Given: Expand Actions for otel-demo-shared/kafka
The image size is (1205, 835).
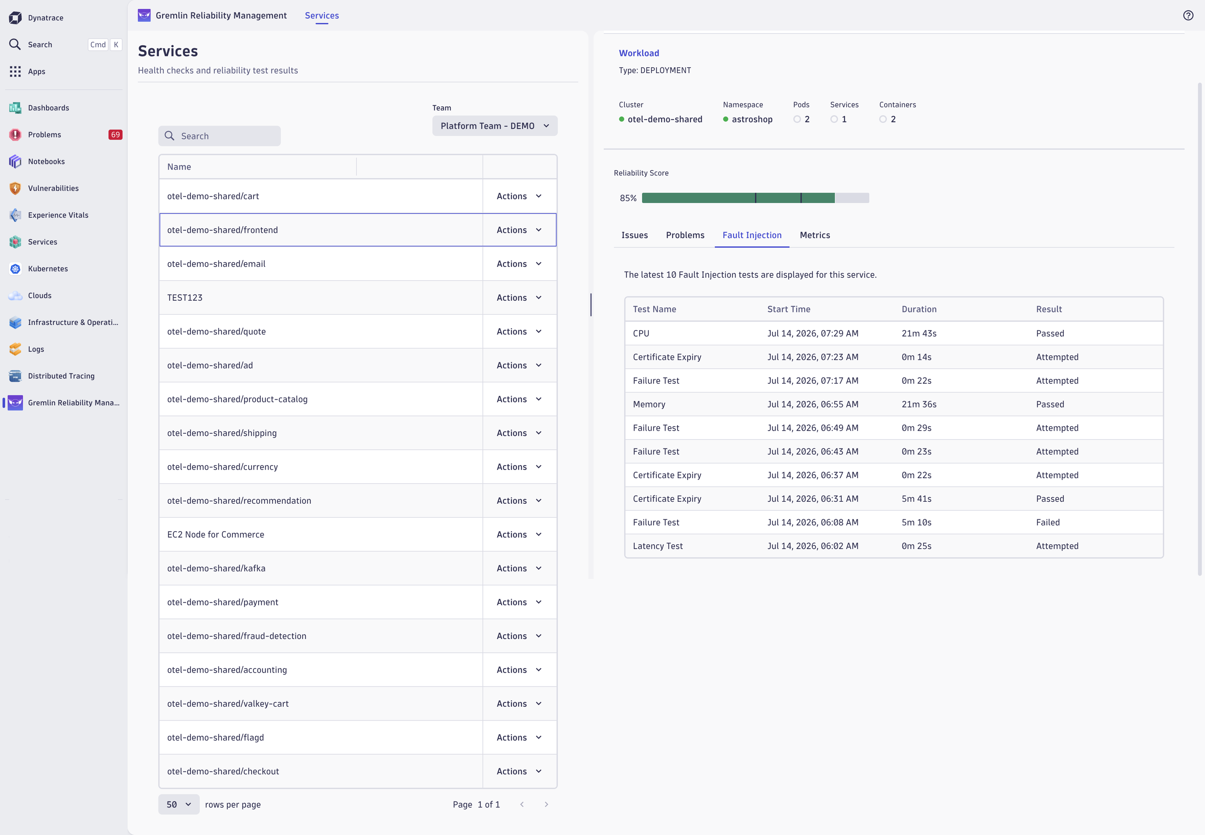Looking at the screenshot, I should [x=519, y=568].
